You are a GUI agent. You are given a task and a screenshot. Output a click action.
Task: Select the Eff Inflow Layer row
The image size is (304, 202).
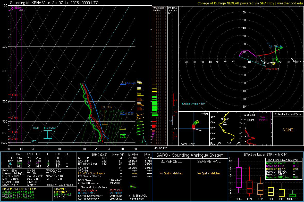[115, 164]
